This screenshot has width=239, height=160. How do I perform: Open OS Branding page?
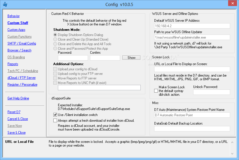(x=16, y=57)
